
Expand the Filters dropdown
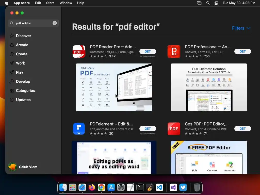241,28
